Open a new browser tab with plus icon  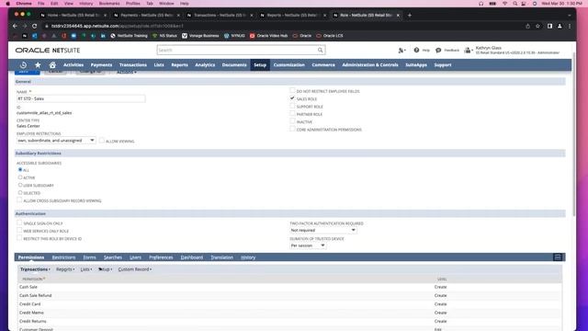[x=410, y=16]
